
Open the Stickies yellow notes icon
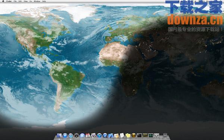click(x=128, y=135)
